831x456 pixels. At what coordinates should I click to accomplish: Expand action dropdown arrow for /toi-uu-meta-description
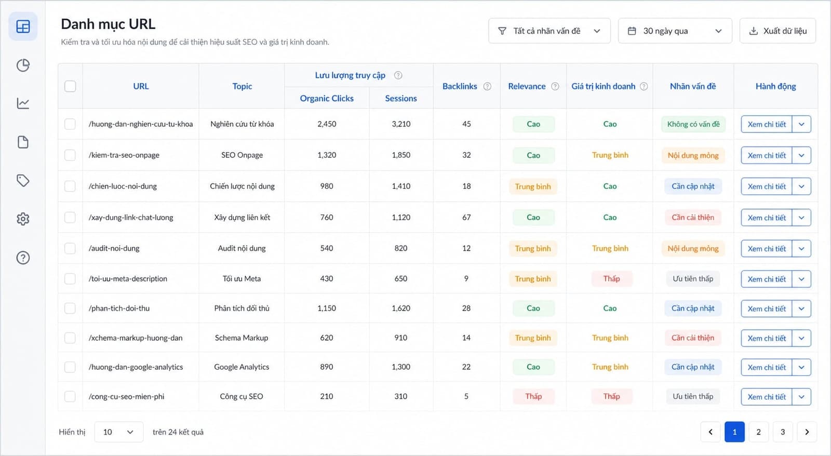[x=801, y=279]
